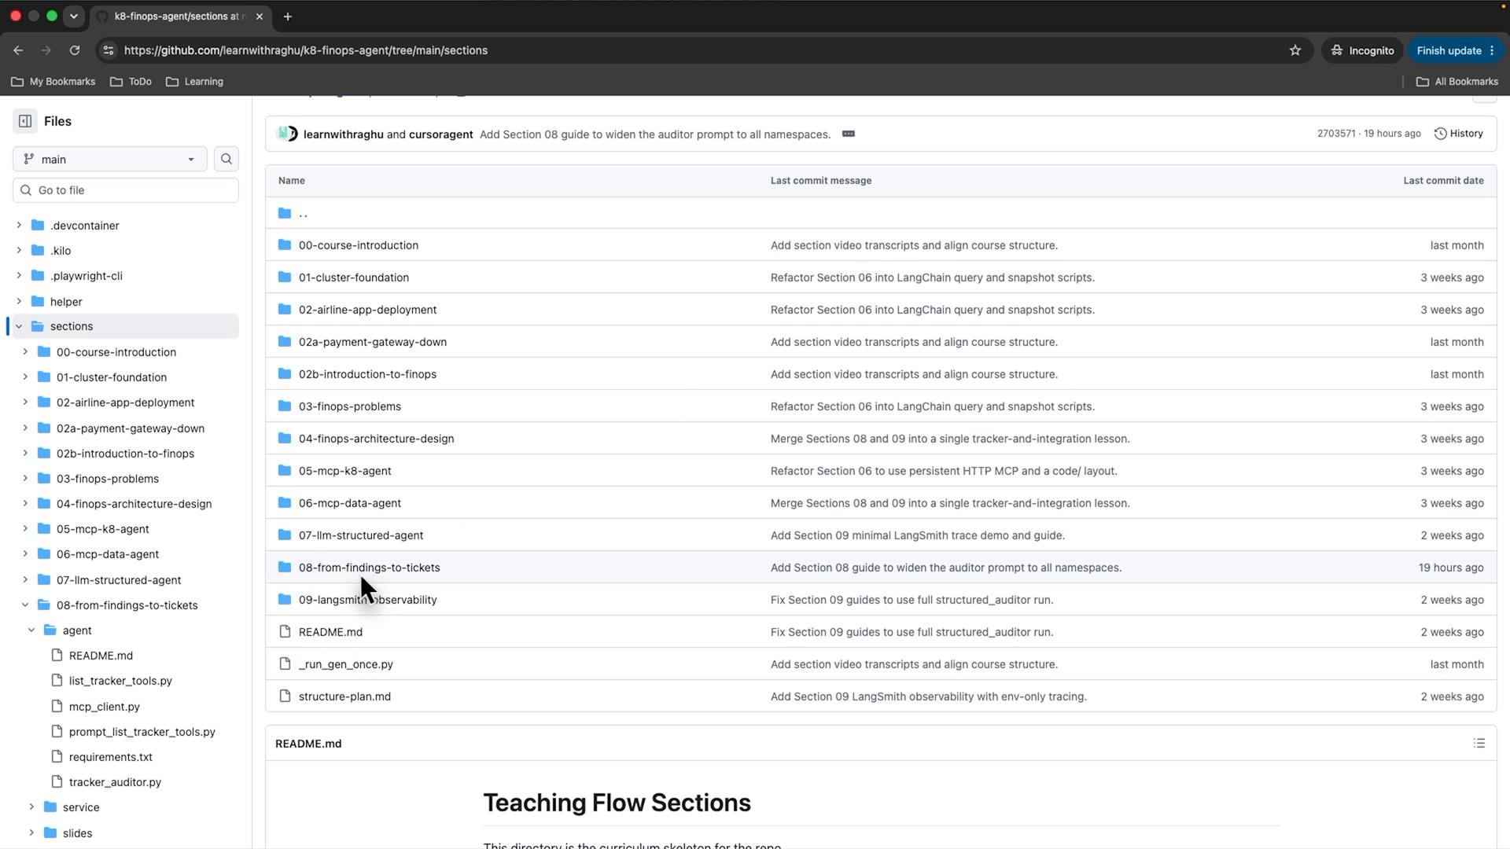This screenshot has width=1510, height=849.
Task: Collapse the Files side panel icon
Action: click(25, 121)
